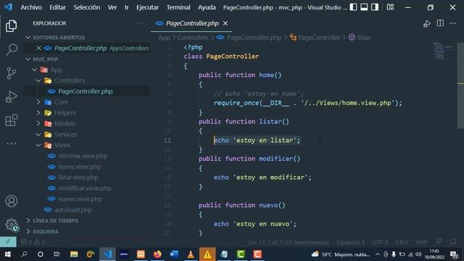Close the PageController.php editor tab
Screen dimensions: 464x261
225,23
